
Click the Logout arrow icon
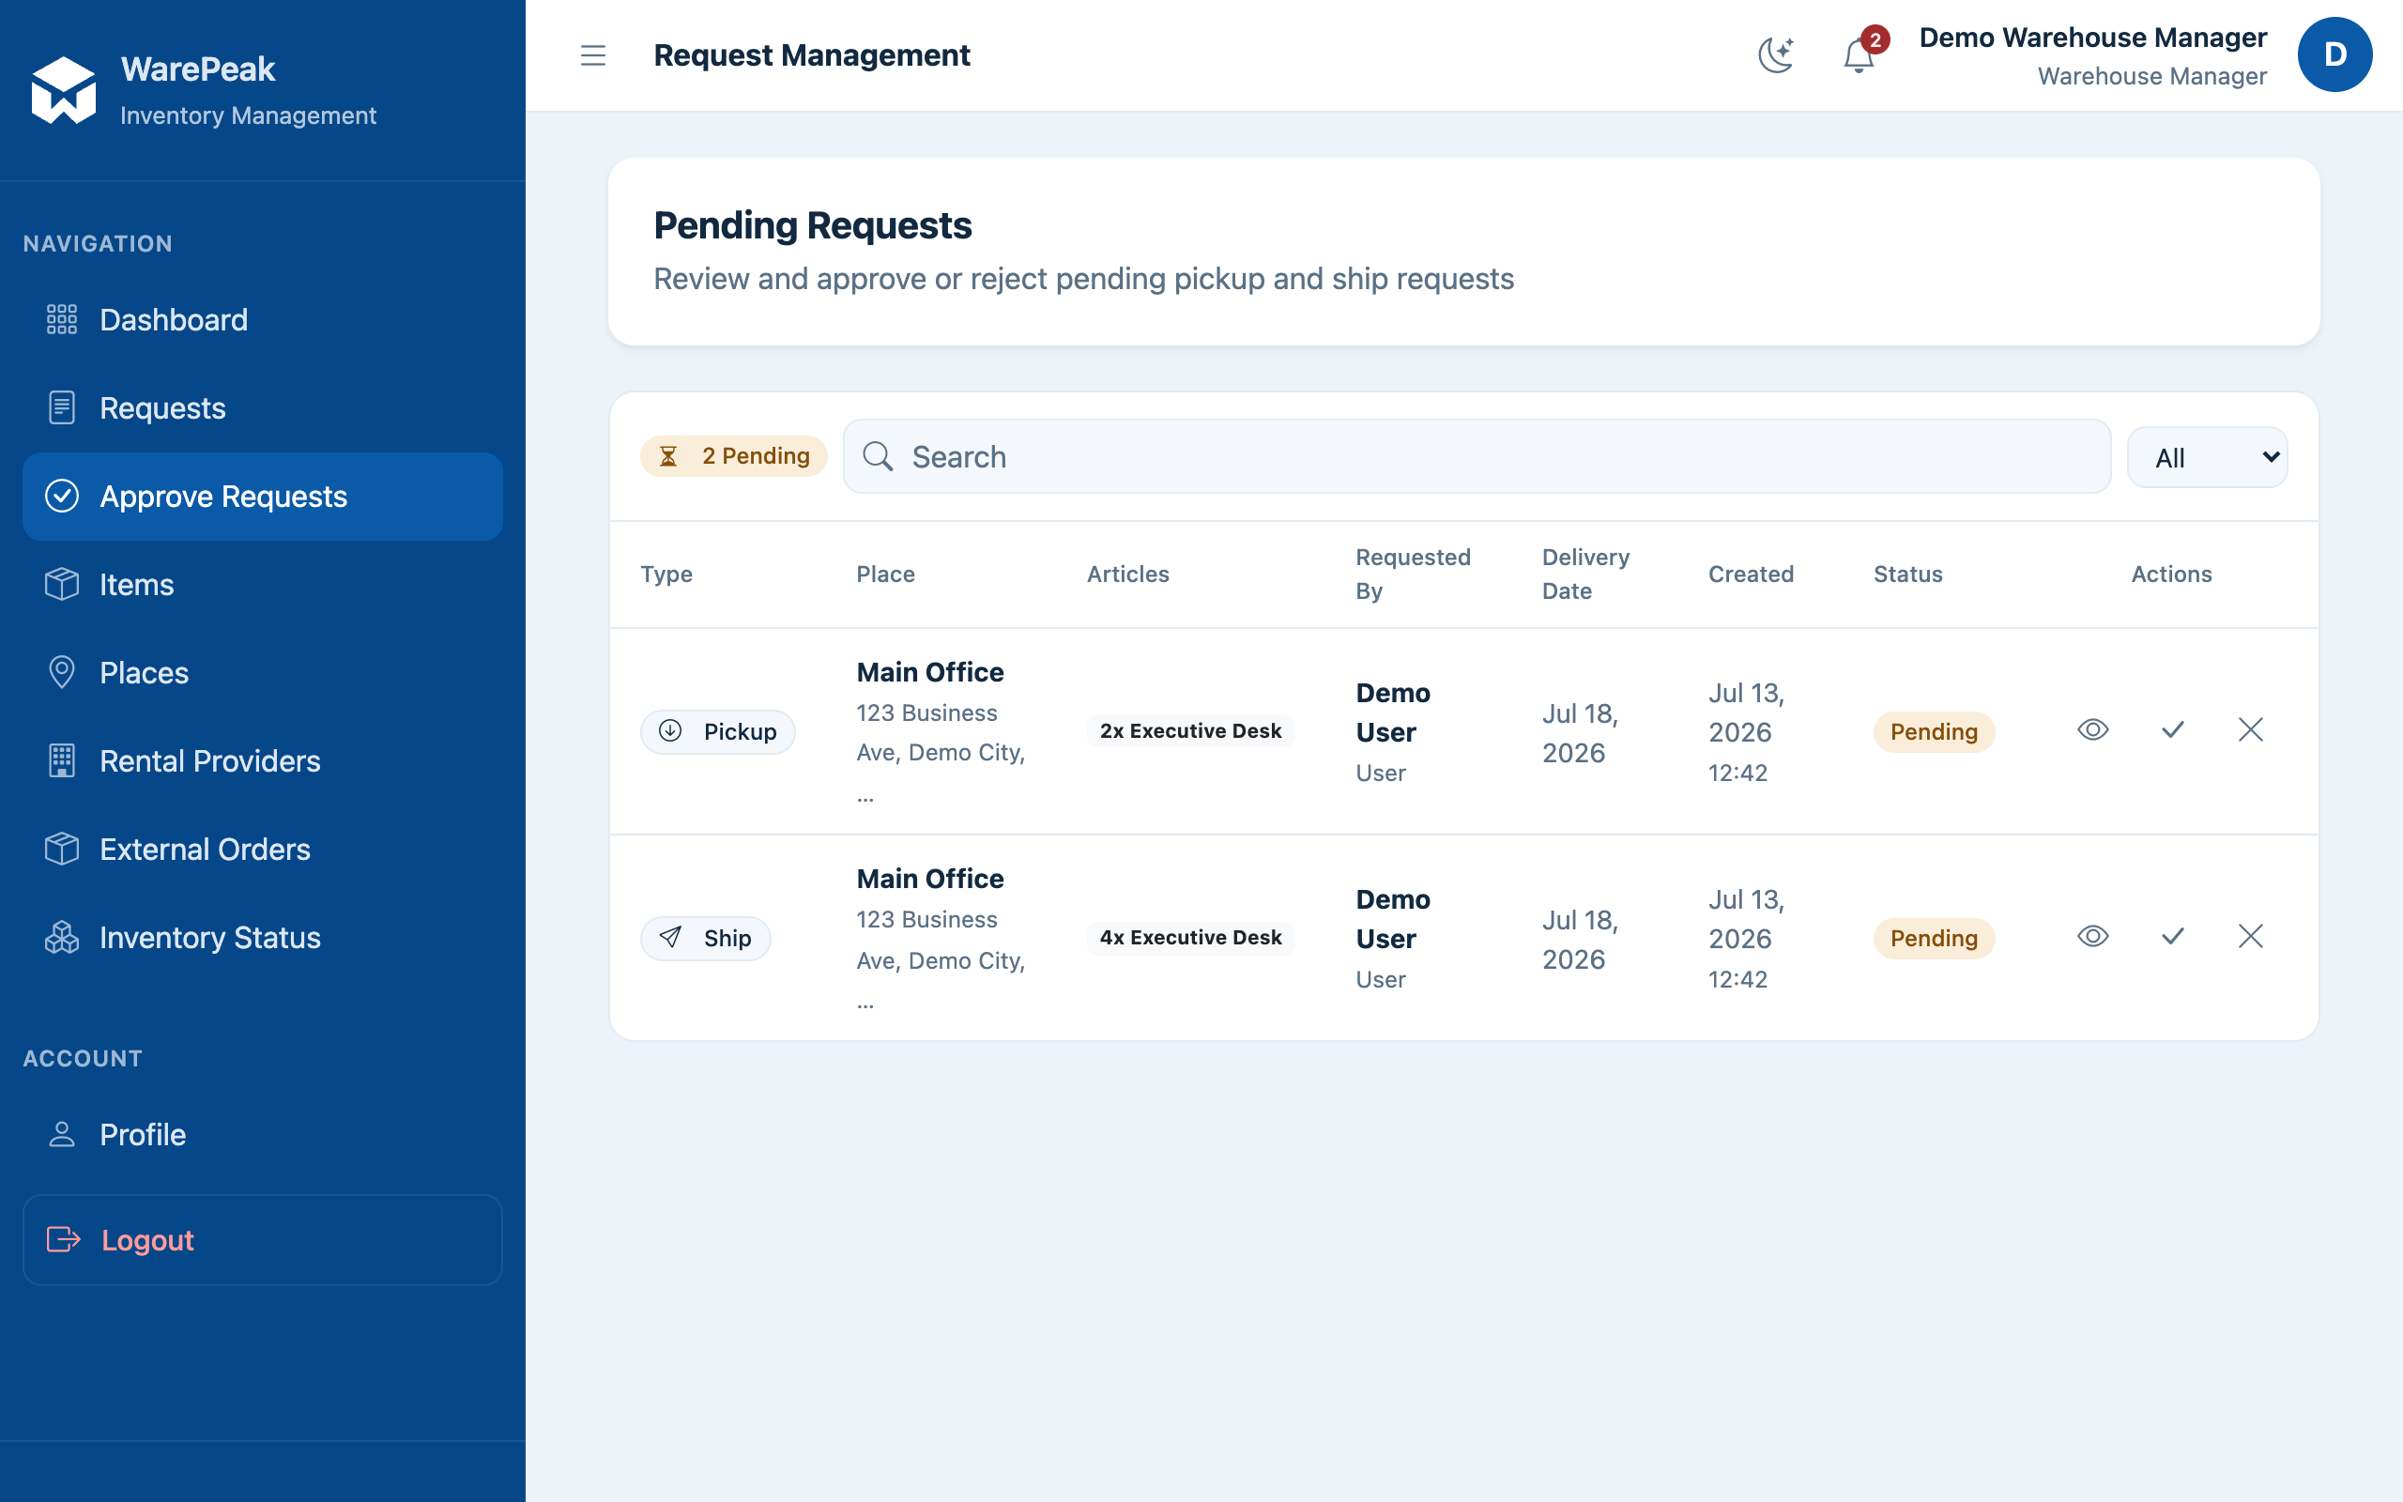click(64, 1240)
